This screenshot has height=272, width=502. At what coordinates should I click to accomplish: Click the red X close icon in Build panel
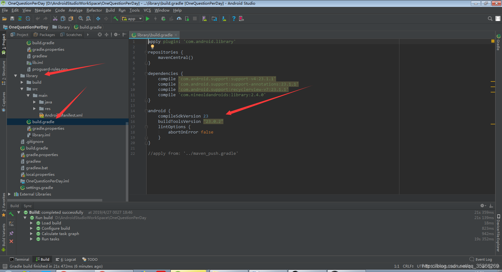(11, 241)
